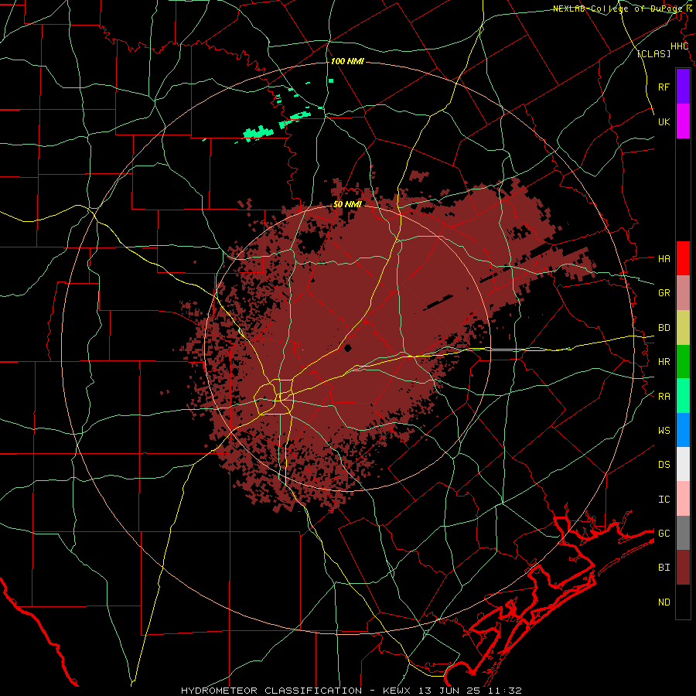696x696 pixels.
Task: Click the DS legend label text
Action: (664, 464)
